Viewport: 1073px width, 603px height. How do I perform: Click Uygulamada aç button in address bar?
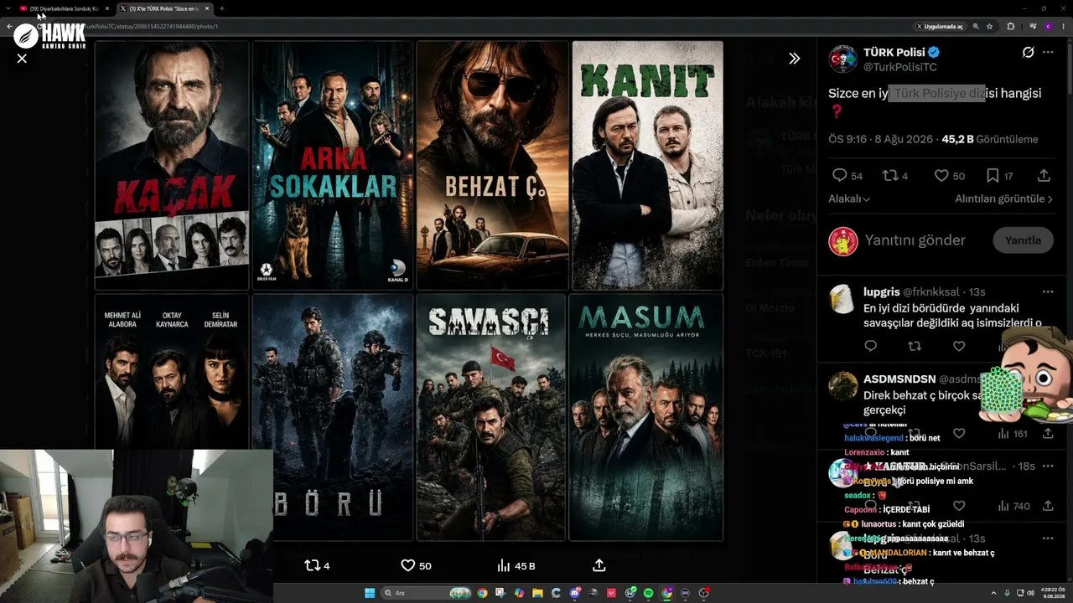click(x=939, y=26)
